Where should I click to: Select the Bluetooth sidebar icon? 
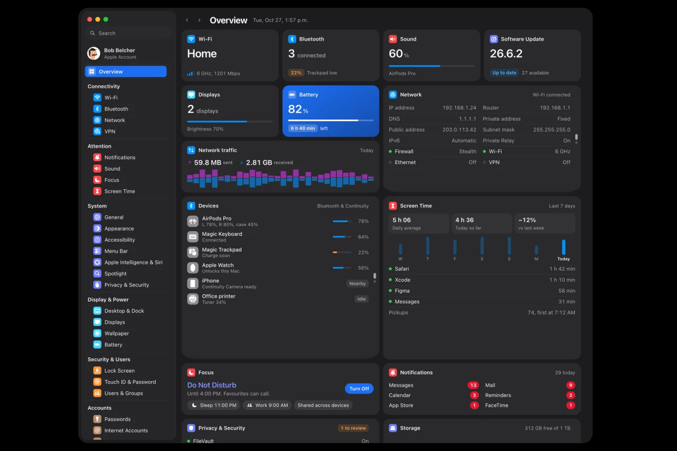[x=97, y=109]
